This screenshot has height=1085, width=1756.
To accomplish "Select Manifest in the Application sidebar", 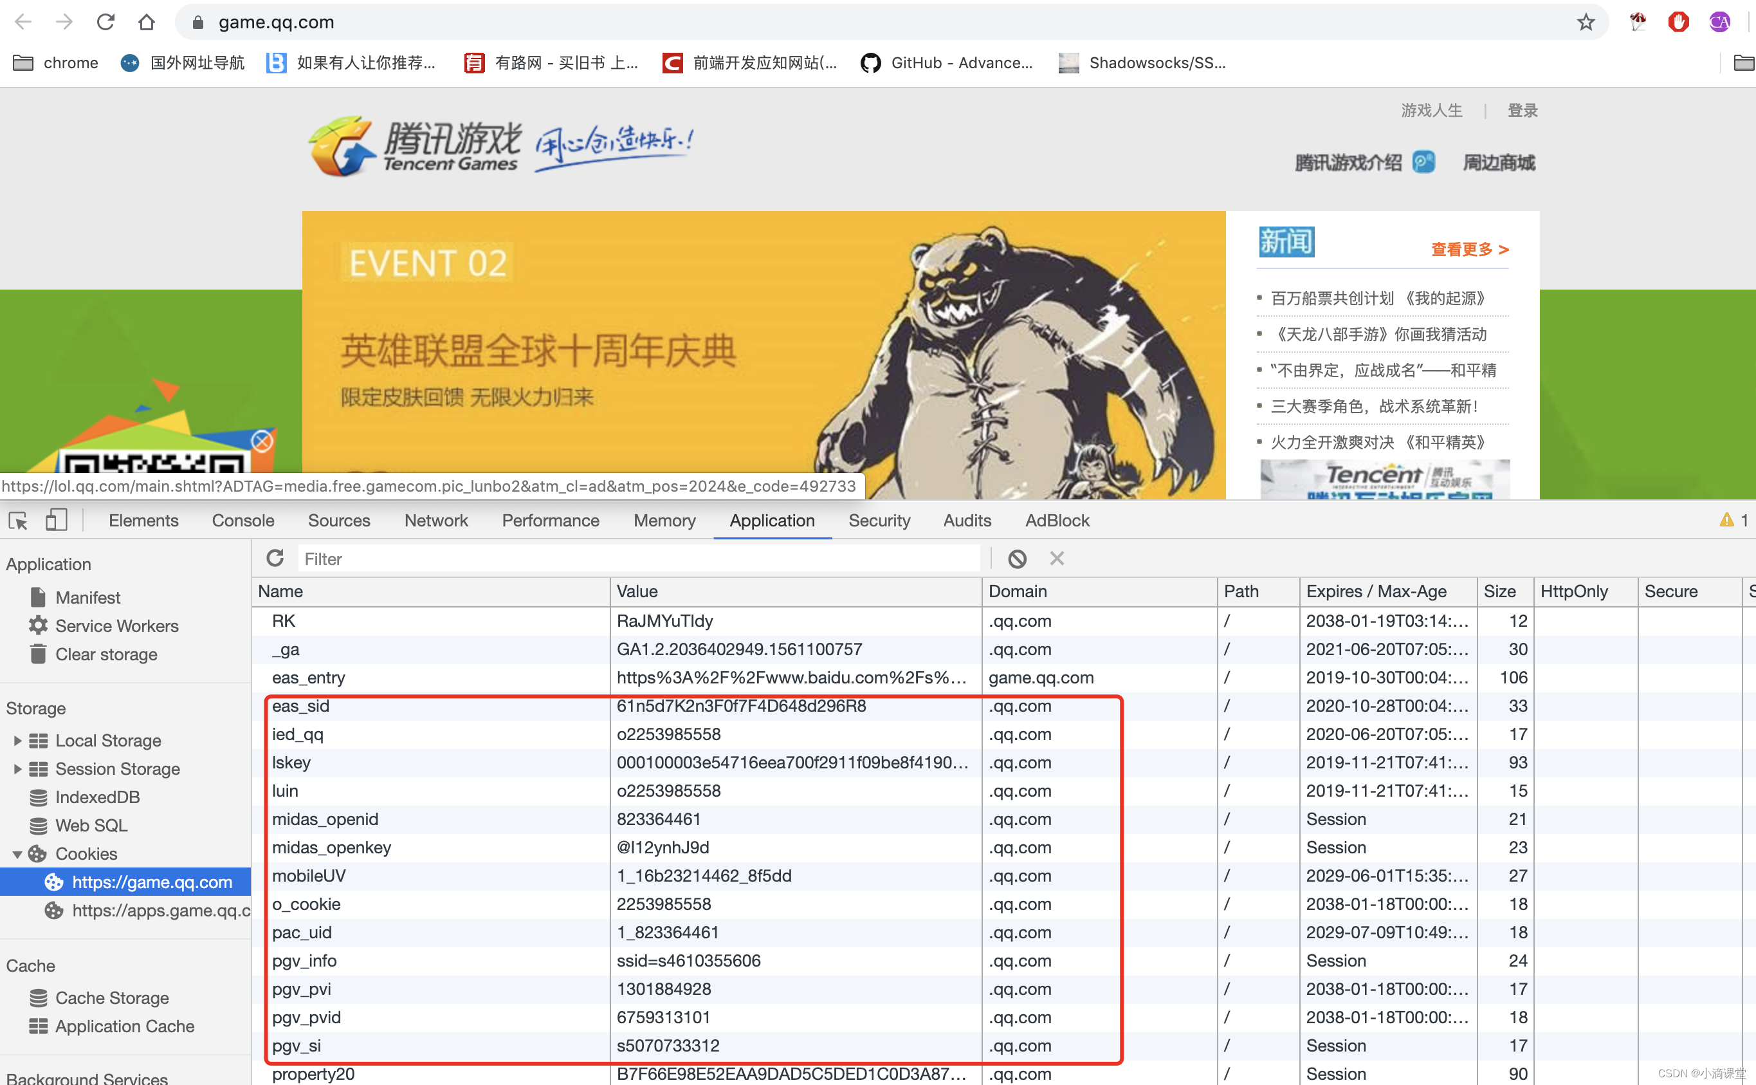I will [x=87, y=597].
